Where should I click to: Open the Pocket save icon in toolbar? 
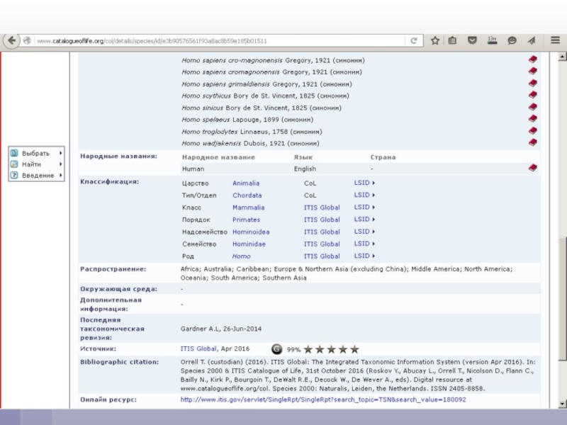pyautogui.click(x=473, y=41)
